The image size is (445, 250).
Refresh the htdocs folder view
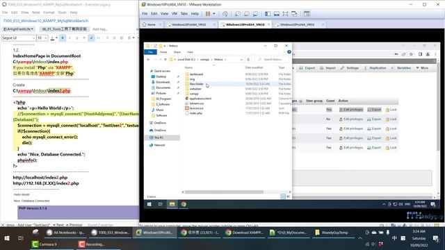click(x=248, y=60)
